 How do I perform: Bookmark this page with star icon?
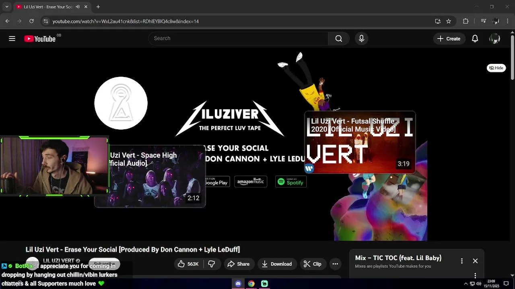click(x=449, y=21)
